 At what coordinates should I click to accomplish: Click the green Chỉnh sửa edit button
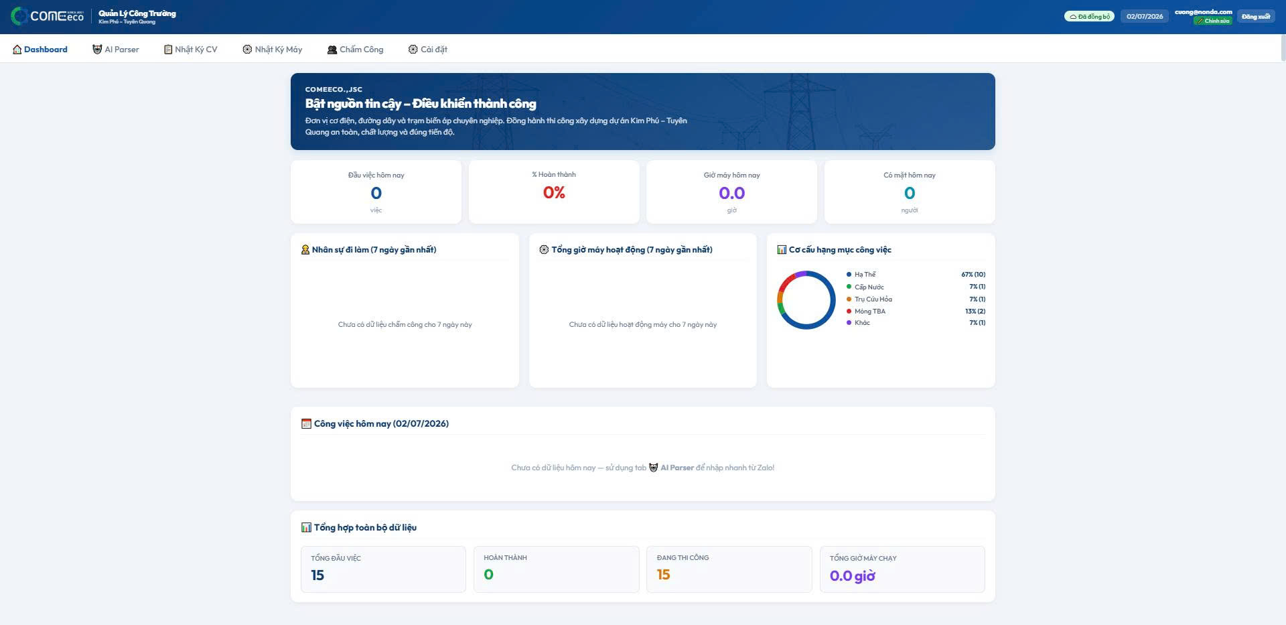click(x=1213, y=21)
